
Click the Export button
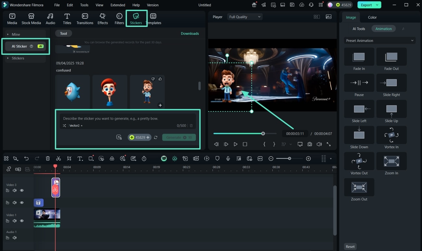coord(366,5)
